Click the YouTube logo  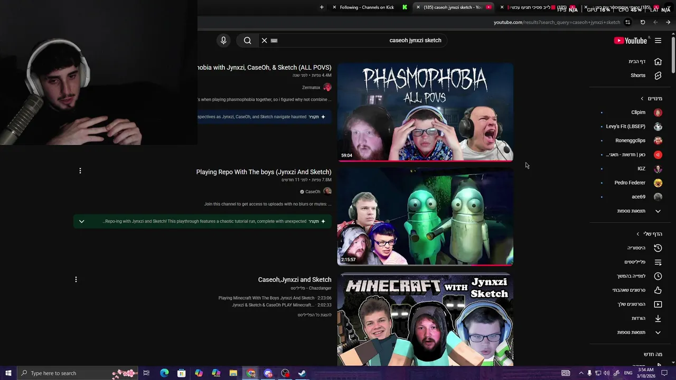[630, 41]
